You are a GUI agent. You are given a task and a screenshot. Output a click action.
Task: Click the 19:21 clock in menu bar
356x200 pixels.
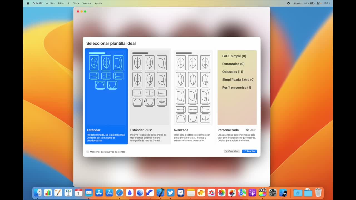point(327,3)
